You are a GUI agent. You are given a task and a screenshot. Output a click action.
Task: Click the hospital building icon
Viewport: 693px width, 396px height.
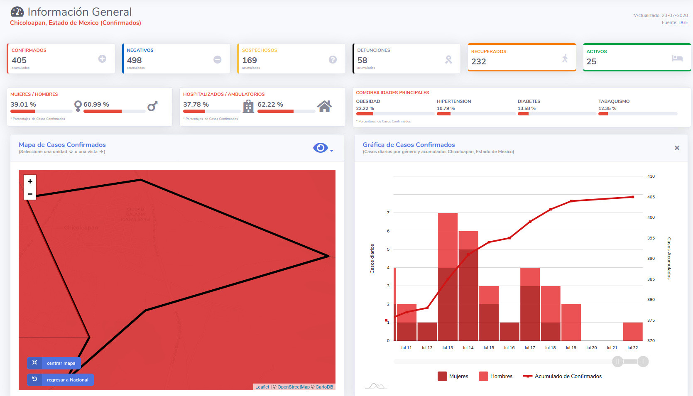(248, 107)
